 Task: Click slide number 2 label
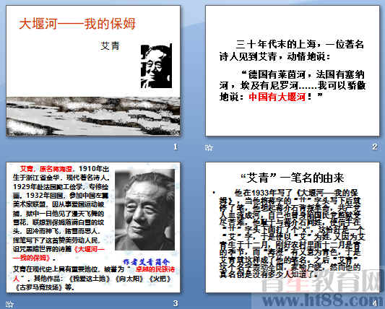point(375,147)
